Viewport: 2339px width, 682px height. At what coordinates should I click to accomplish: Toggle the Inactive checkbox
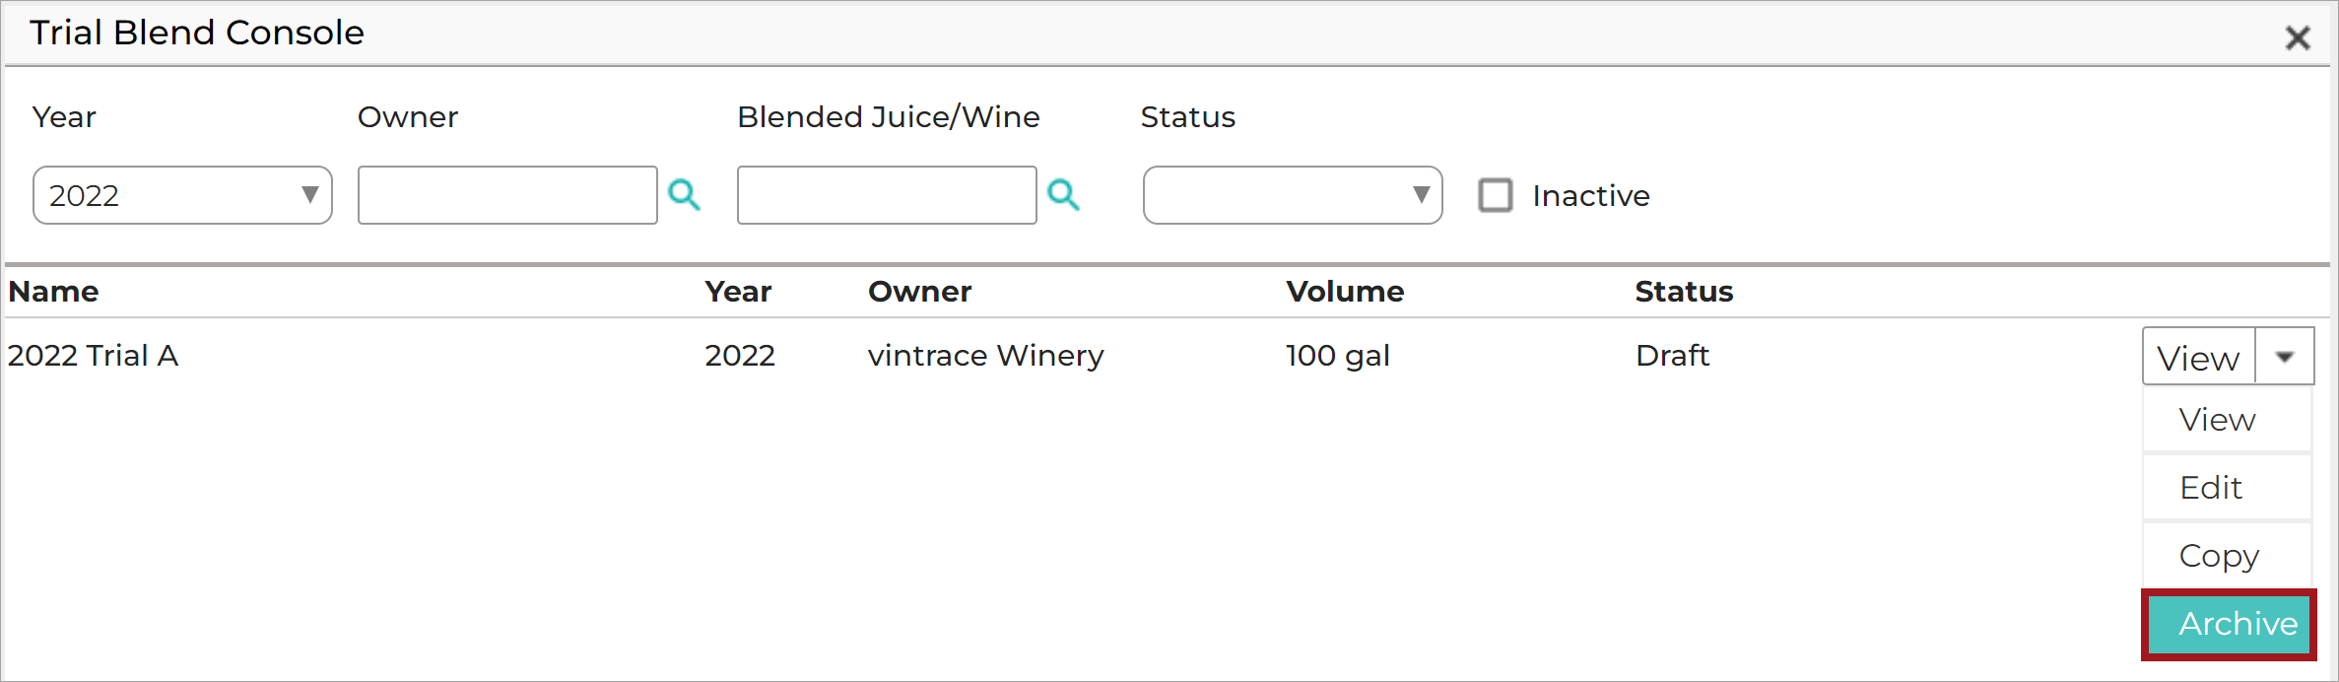[x=1496, y=195]
